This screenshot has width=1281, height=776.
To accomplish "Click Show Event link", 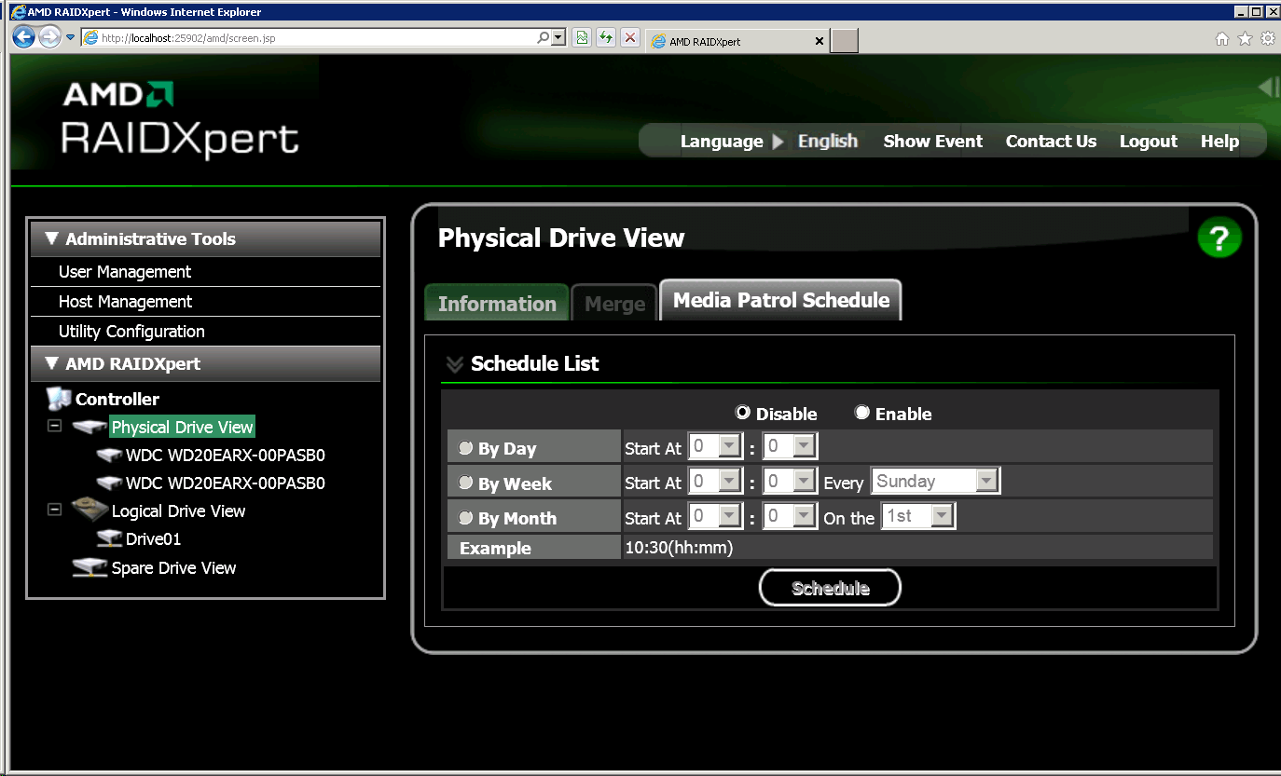I will pos(932,141).
